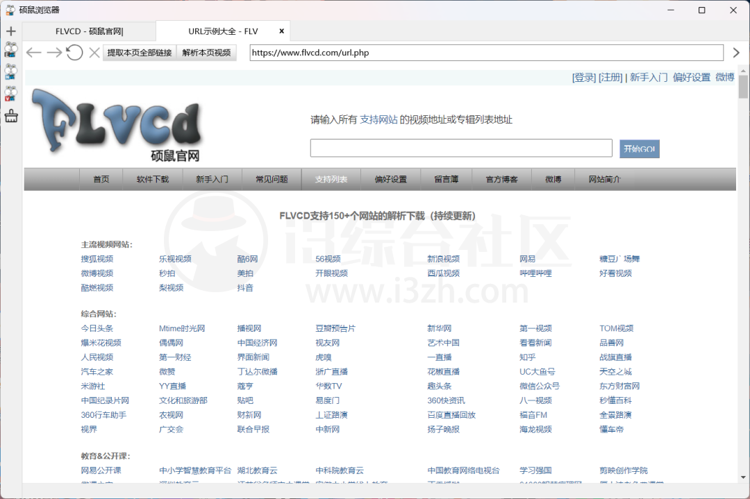
Task: Open the 中小学智慧教育平台 link
Action: [x=195, y=471]
